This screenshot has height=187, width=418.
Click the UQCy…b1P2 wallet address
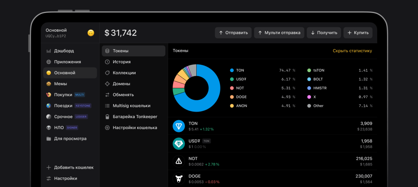pyautogui.click(x=56, y=36)
